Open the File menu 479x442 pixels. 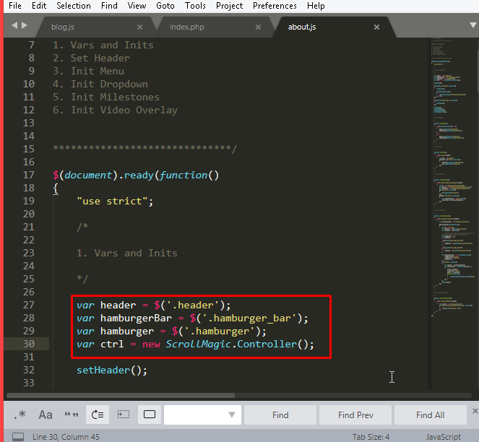click(15, 6)
